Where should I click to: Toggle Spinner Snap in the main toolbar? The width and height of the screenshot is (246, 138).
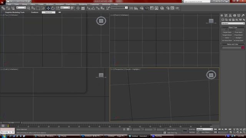click(103, 8)
